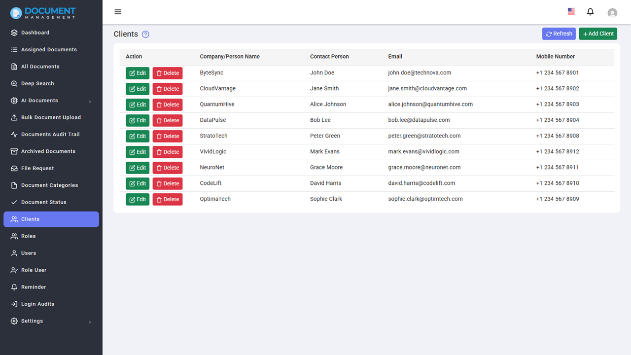This screenshot has height=355, width=631.
Task: Delete the NeuroNet client
Action: [168, 168]
